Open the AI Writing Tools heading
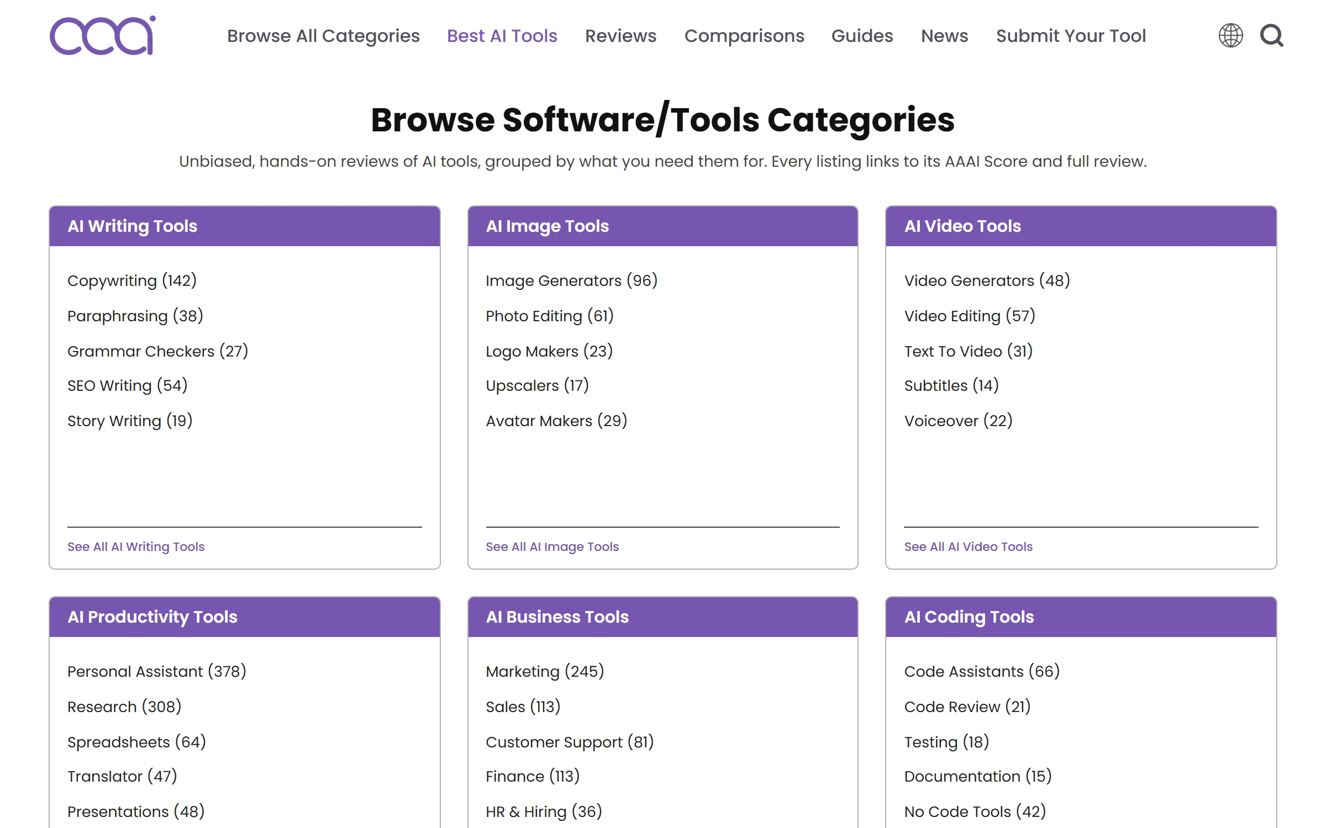The width and height of the screenshot is (1326, 828). tap(132, 226)
